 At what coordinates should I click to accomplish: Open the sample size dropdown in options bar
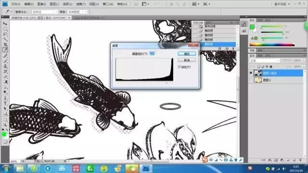tap(45, 12)
